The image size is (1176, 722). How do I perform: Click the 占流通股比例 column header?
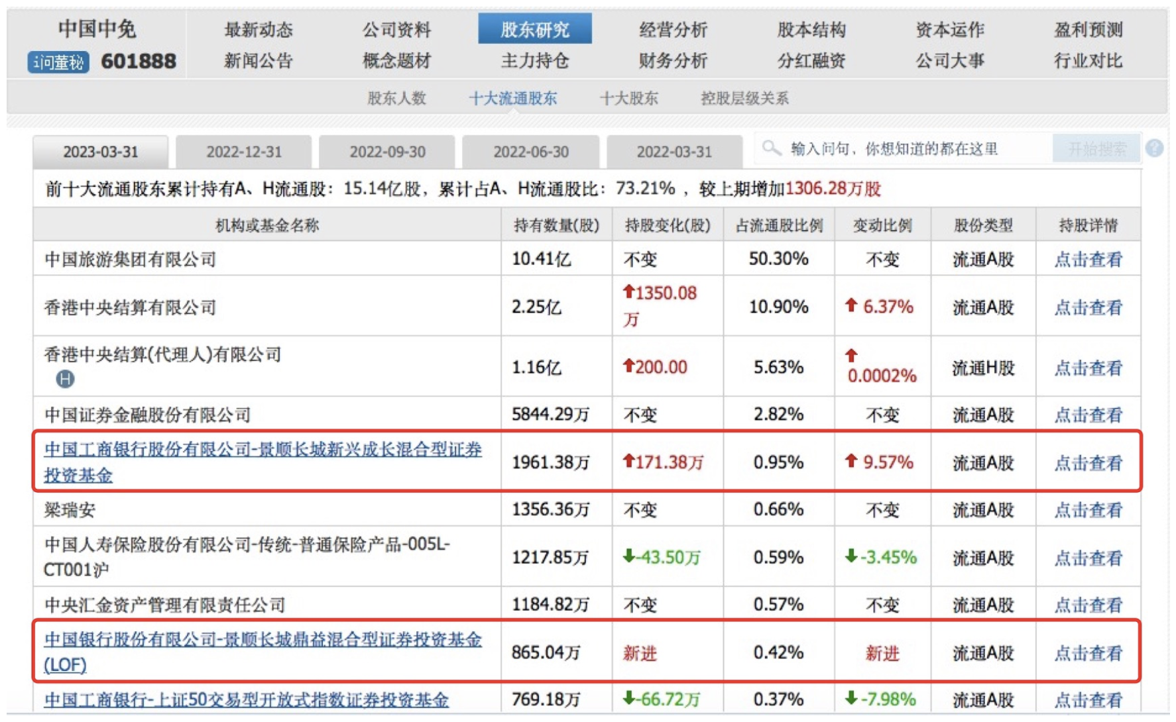tap(779, 225)
